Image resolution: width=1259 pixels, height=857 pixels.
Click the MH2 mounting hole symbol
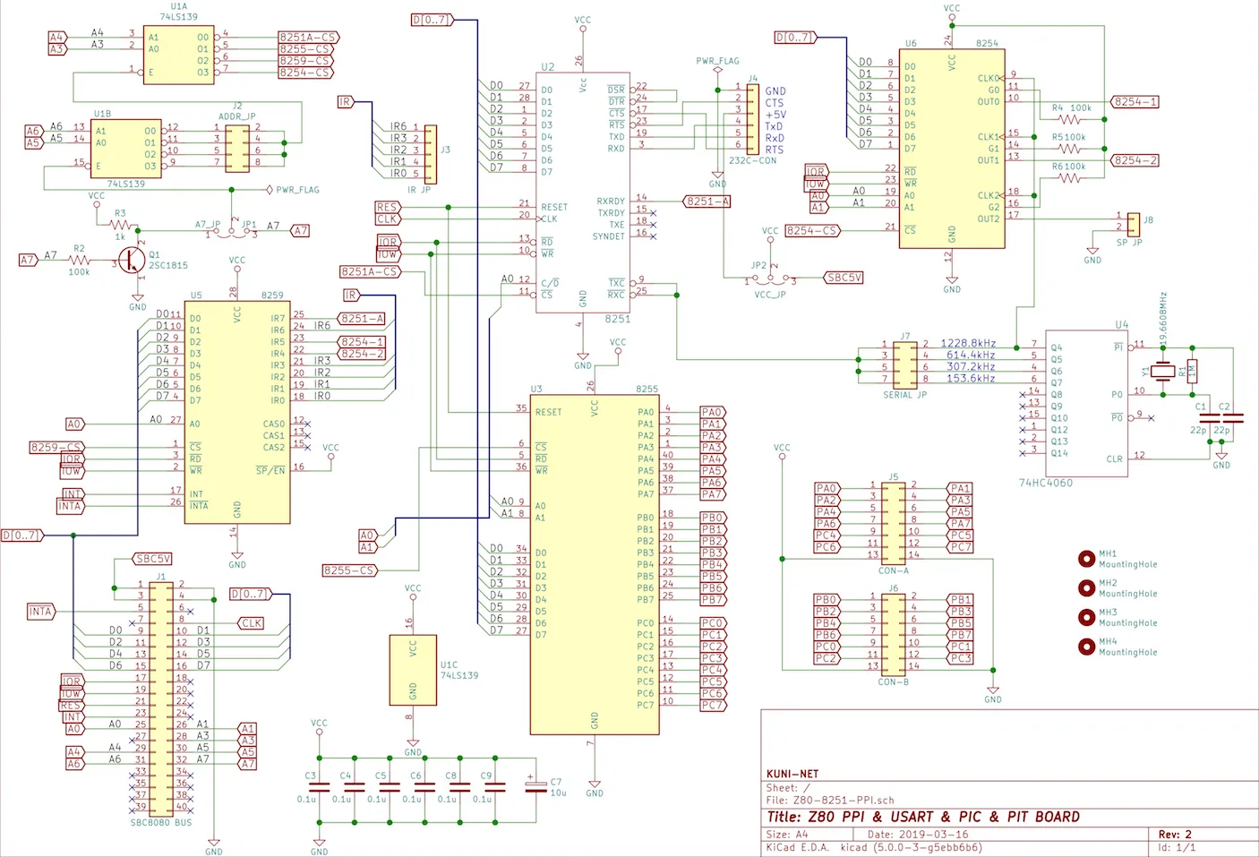pos(1087,588)
